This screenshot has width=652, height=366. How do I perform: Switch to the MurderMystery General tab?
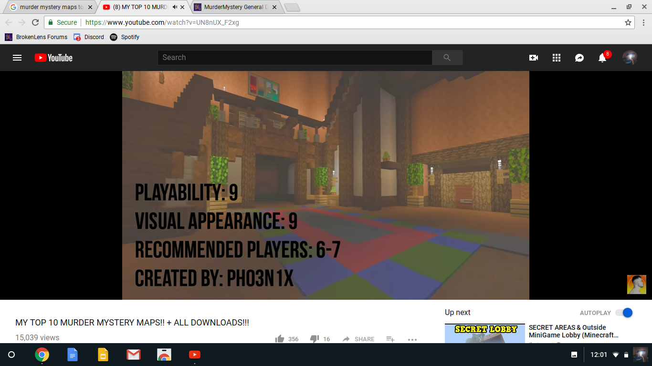pos(234,7)
